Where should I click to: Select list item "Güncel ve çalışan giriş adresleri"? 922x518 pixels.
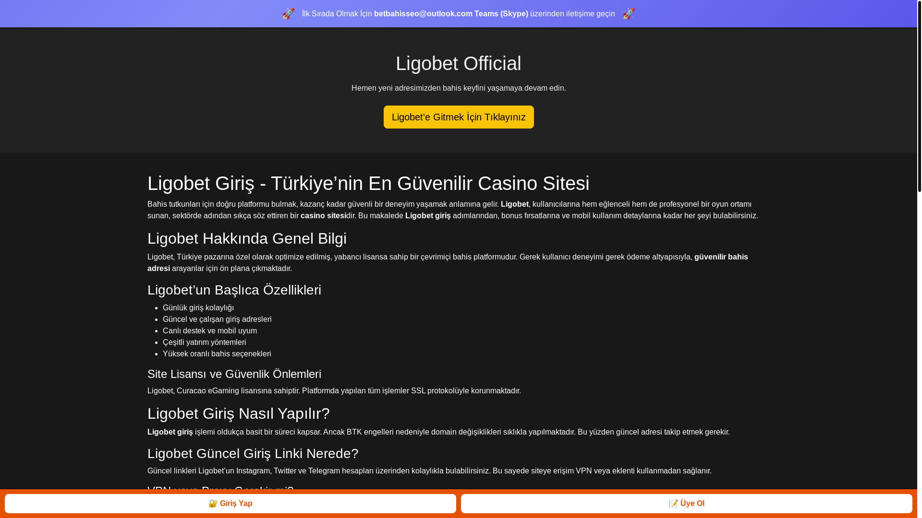217,319
